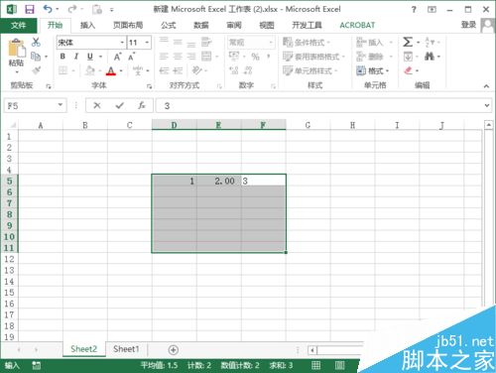Open Find & Select binoculars icon
This screenshot has height=373, width=496.
[430, 57]
